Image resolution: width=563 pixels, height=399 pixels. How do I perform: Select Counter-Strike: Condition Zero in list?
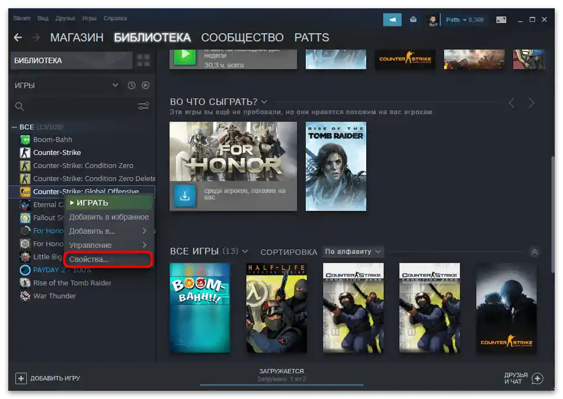click(84, 166)
